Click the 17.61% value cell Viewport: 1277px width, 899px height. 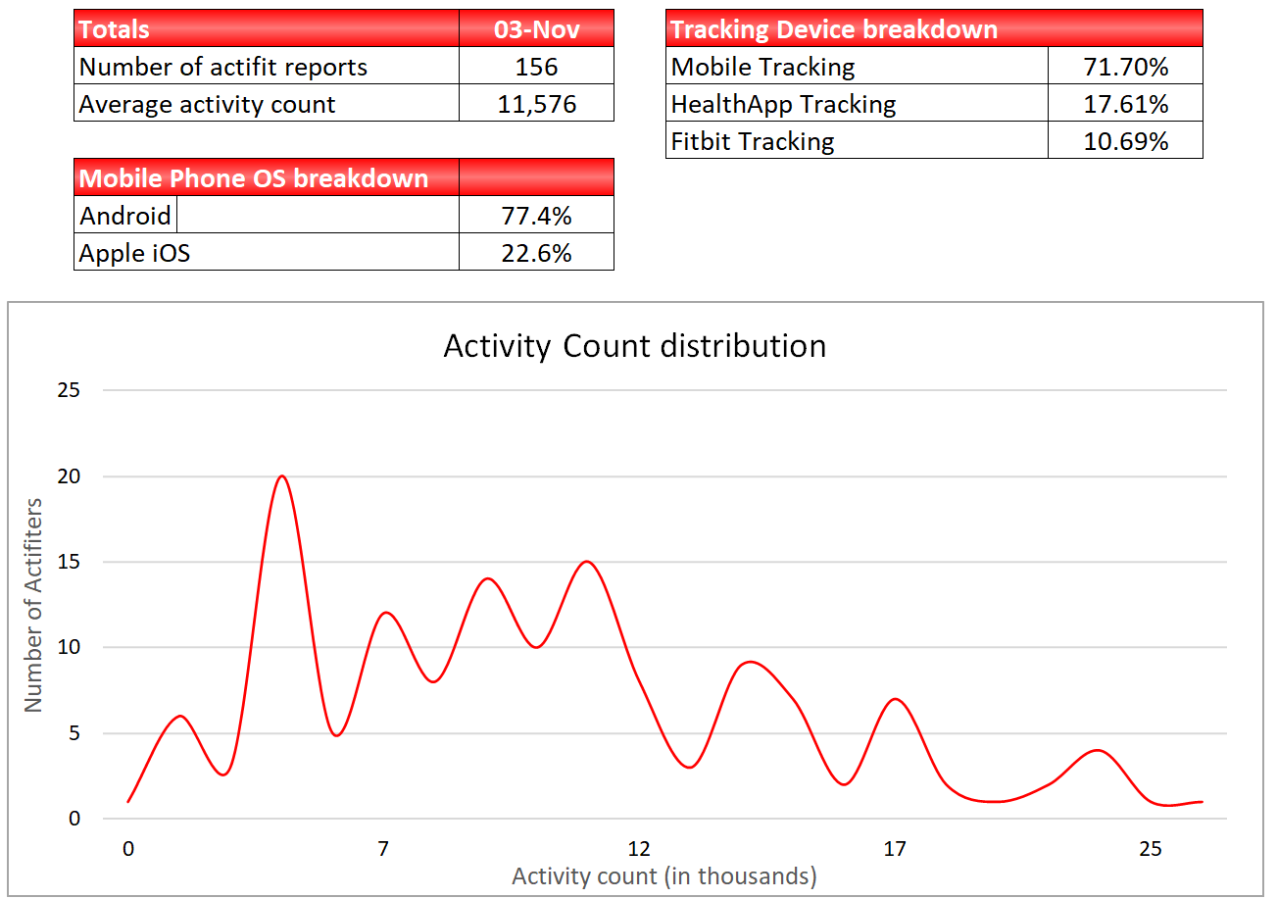[1125, 104]
